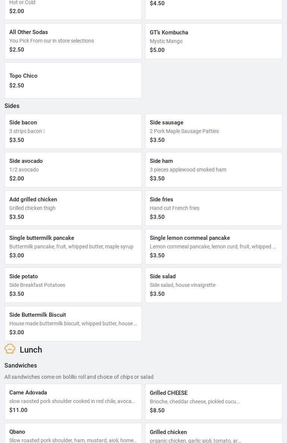Add grilled chicken side item
The width and height of the screenshot is (287, 443).
(73, 208)
